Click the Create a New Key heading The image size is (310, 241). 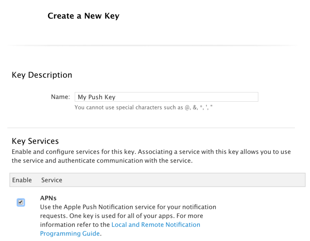(x=83, y=16)
